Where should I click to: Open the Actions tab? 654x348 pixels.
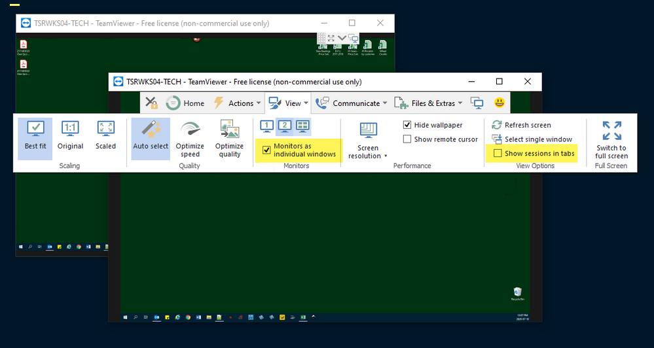234,103
